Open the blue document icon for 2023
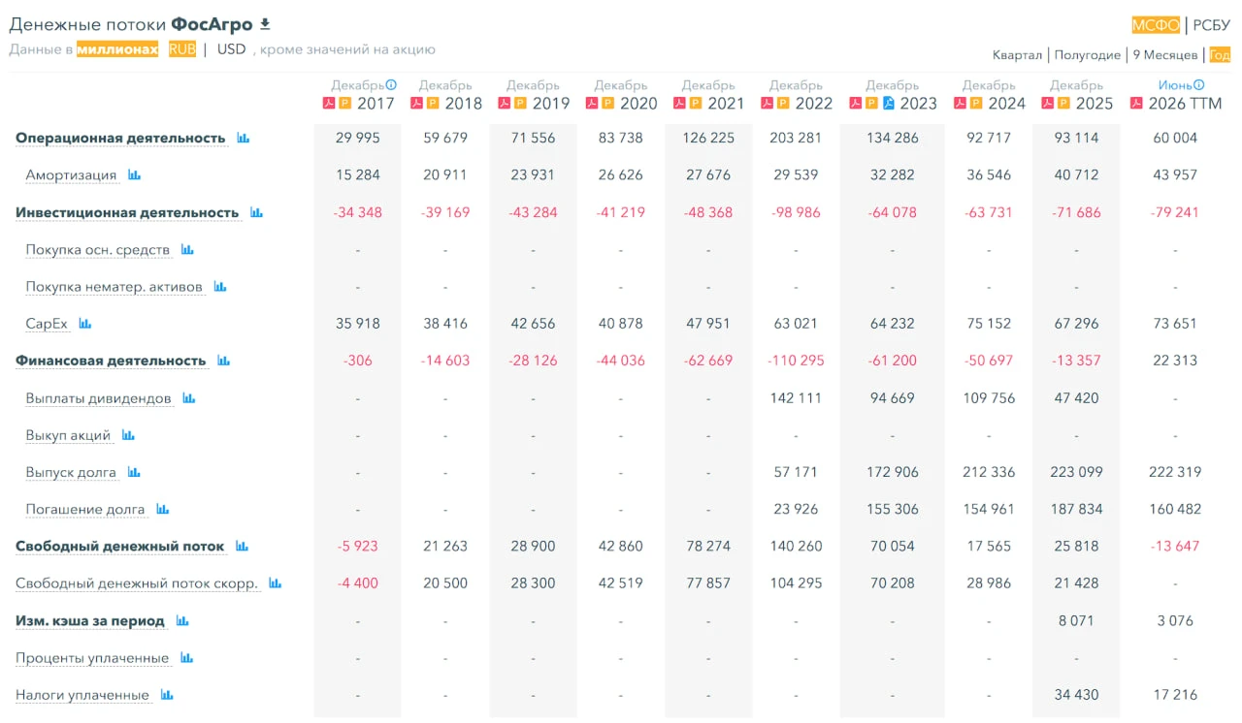This screenshot has width=1242, height=723. tap(889, 103)
